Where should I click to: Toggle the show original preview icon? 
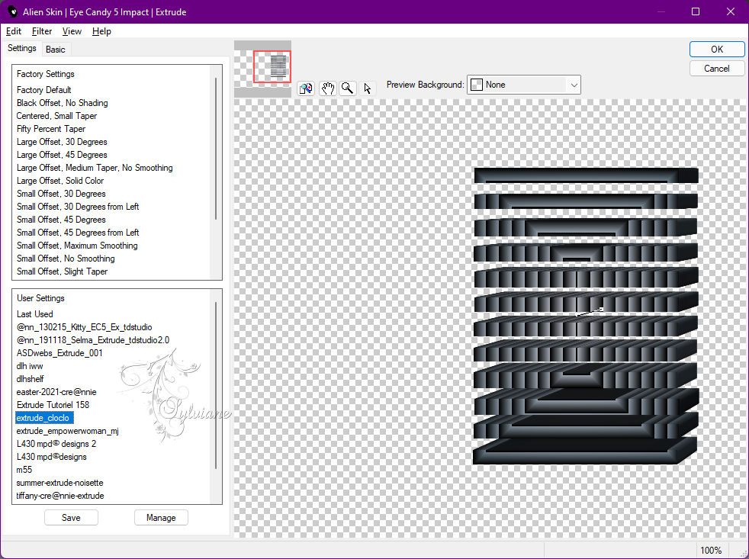click(306, 88)
